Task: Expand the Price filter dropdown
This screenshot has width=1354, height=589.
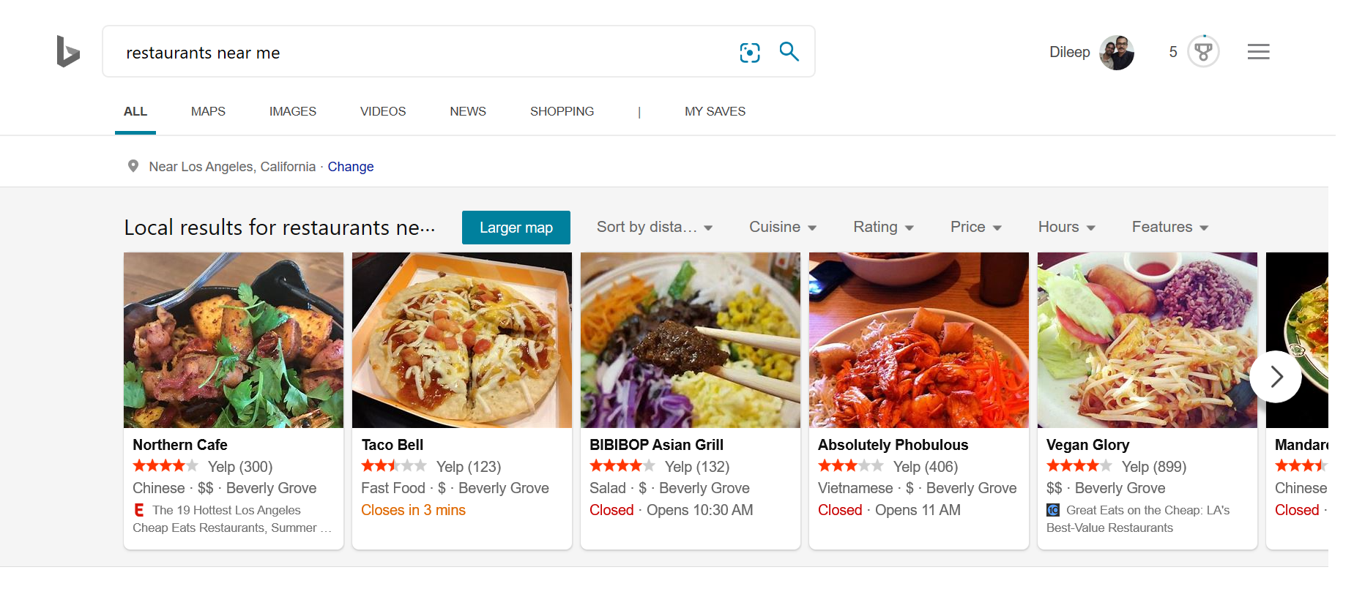Action: point(975,227)
